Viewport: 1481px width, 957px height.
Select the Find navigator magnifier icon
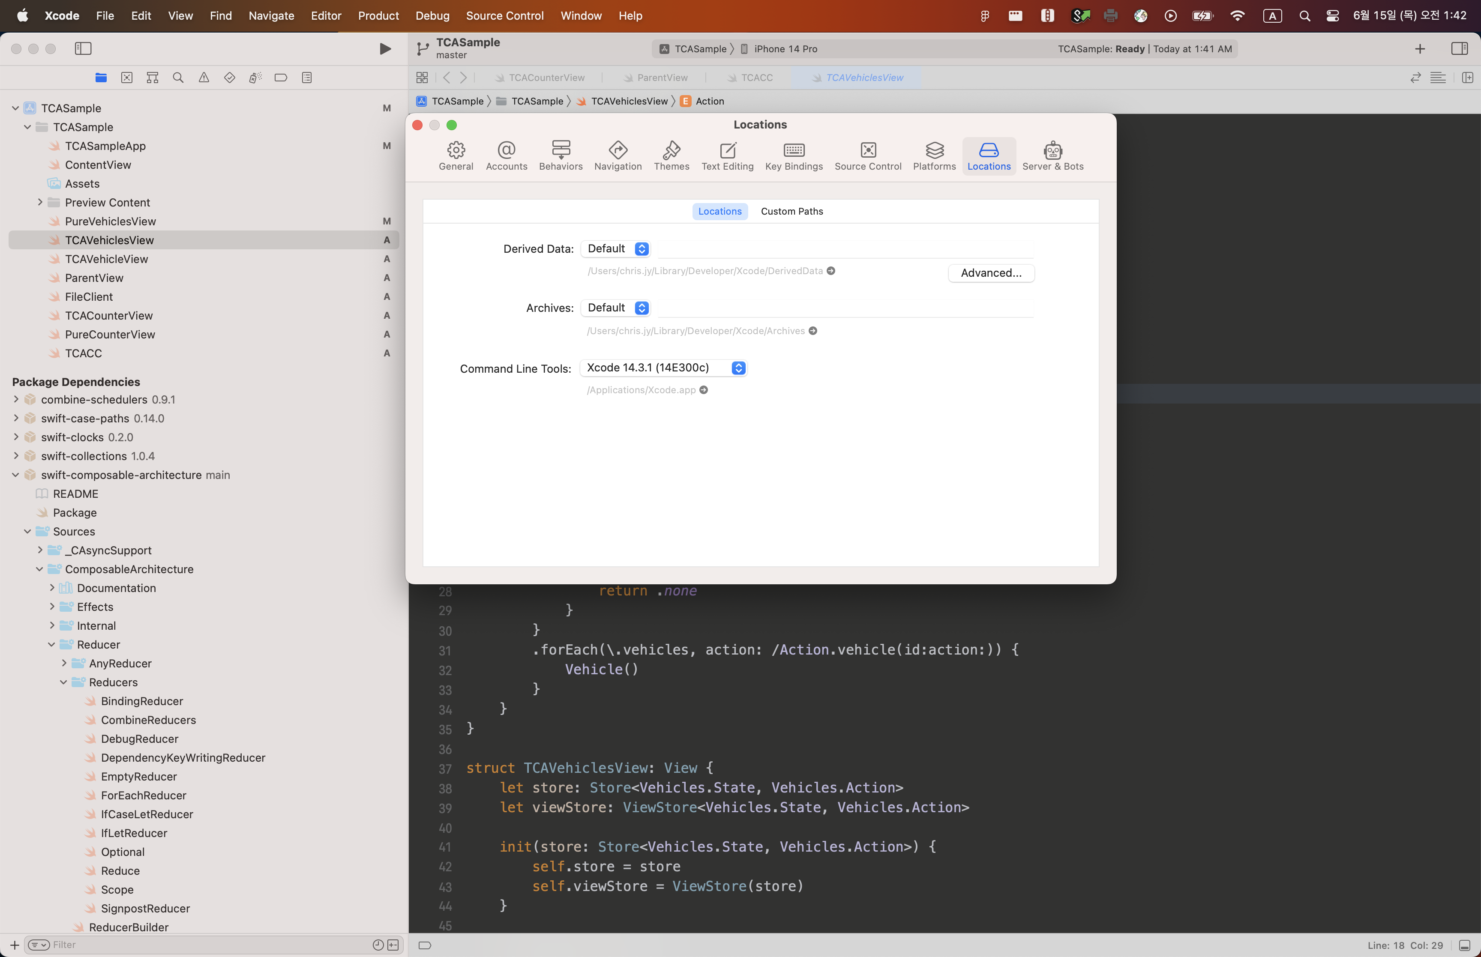178,78
